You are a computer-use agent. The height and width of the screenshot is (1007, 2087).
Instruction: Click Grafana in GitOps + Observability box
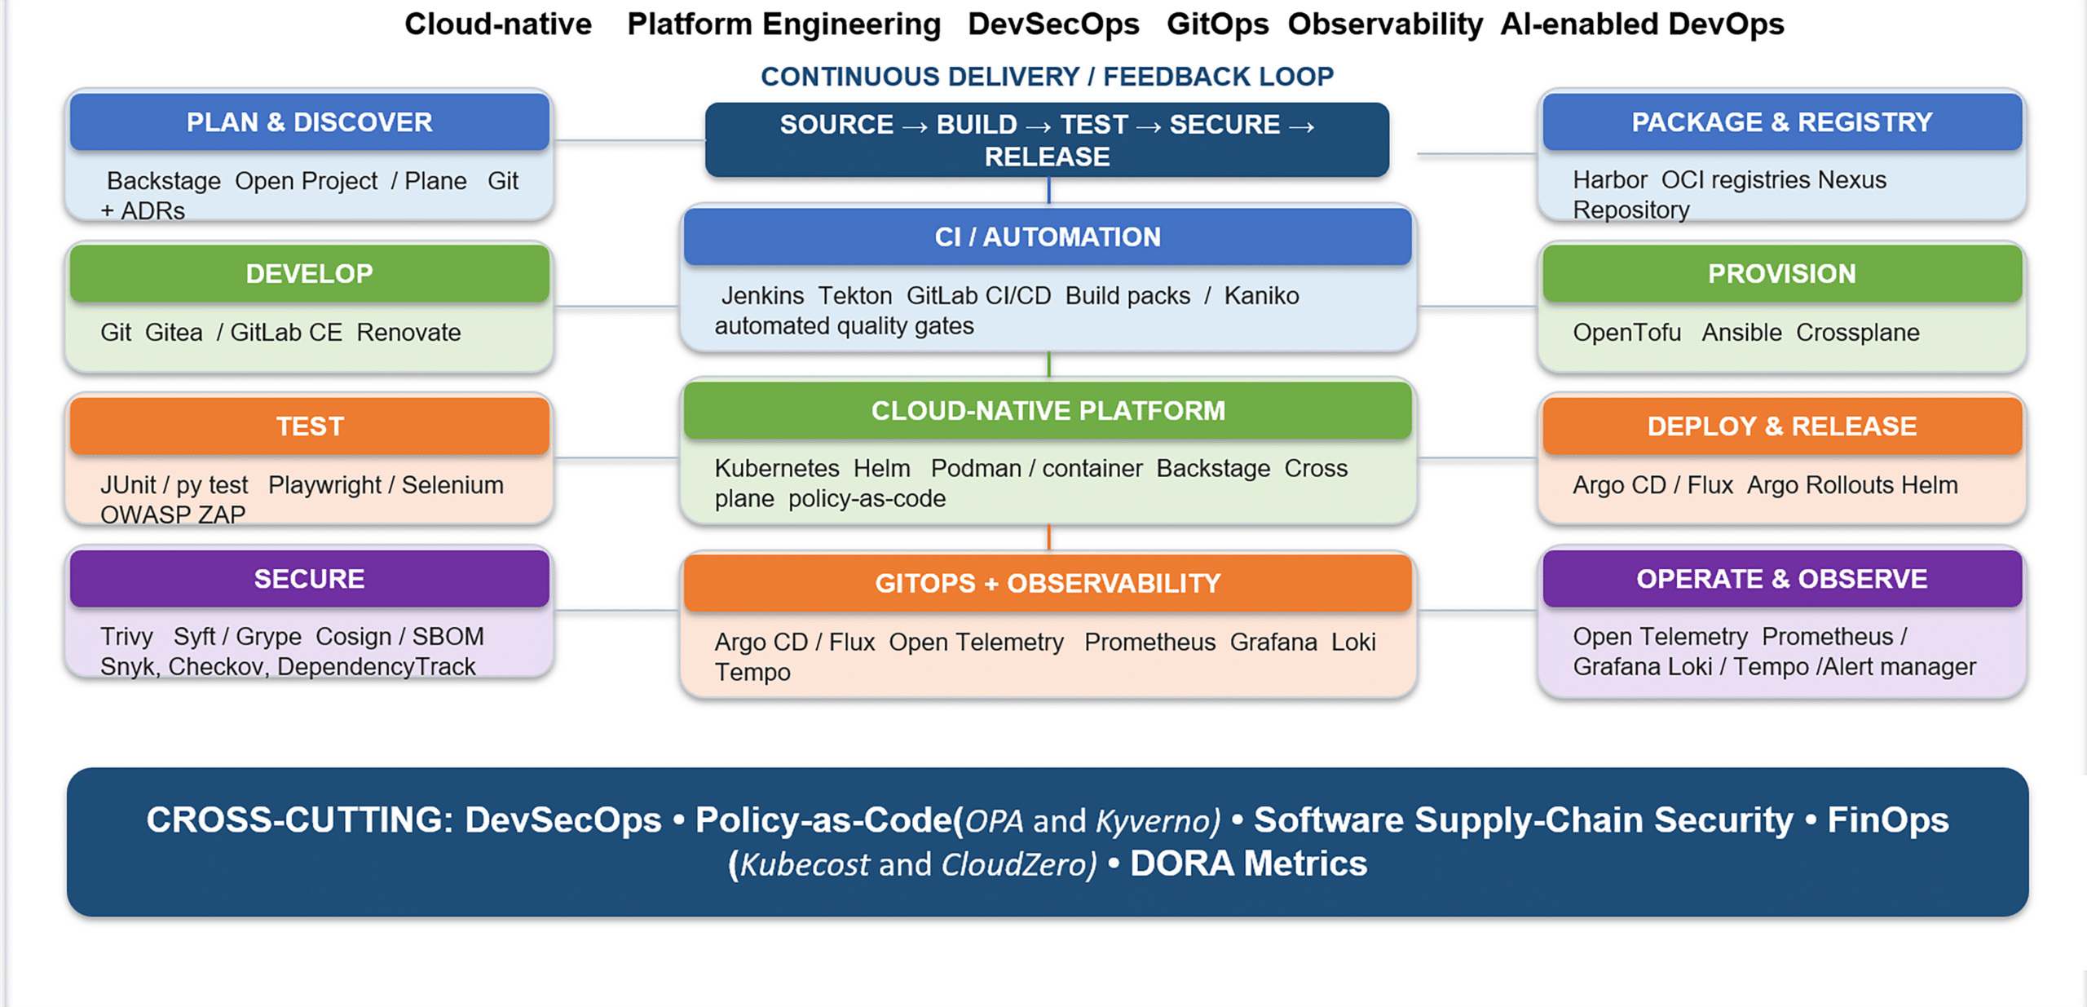tap(1273, 643)
